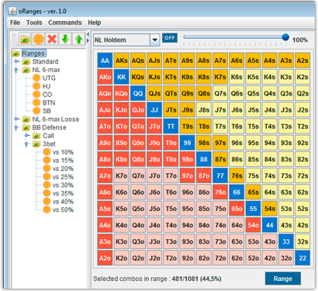Select the HJ range in tree
Viewport: 318px width, 291px height.
(x=47, y=86)
